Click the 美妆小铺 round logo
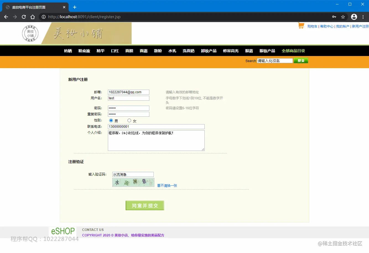Image resolution: width=369 pixels, height=253 pixels. click(30, 33)
